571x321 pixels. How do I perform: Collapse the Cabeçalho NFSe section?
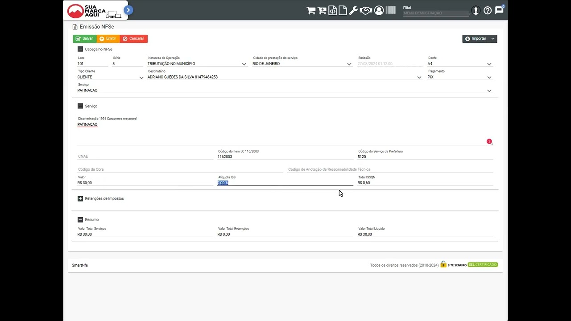pos(80,49)
